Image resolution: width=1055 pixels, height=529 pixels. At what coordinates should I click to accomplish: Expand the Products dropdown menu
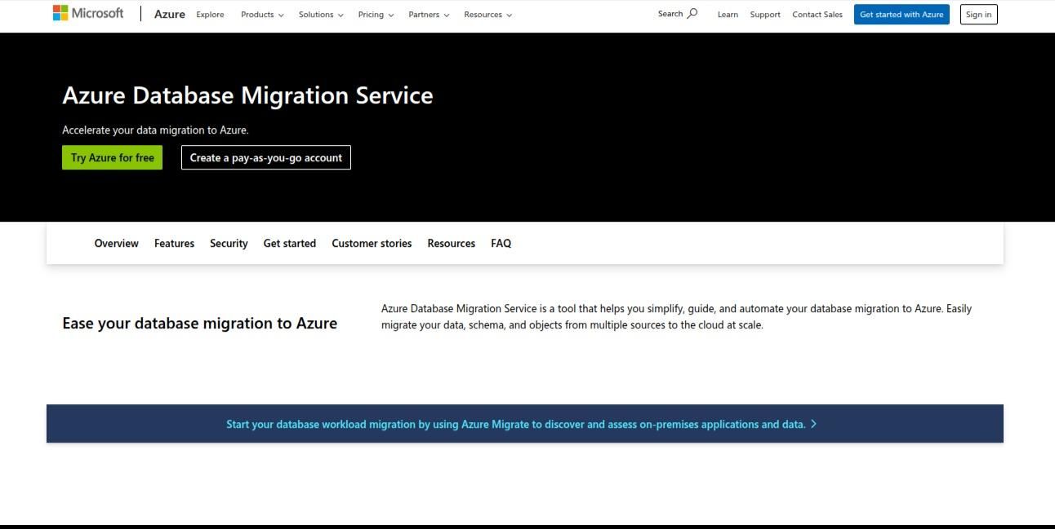(262, 15)
